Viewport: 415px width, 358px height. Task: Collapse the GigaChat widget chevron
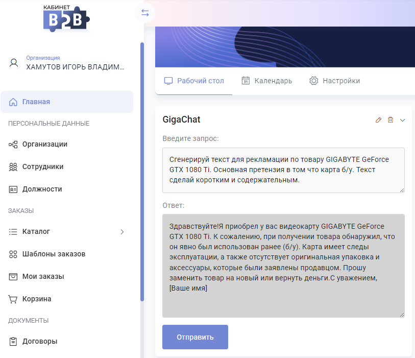click(402, 120)
